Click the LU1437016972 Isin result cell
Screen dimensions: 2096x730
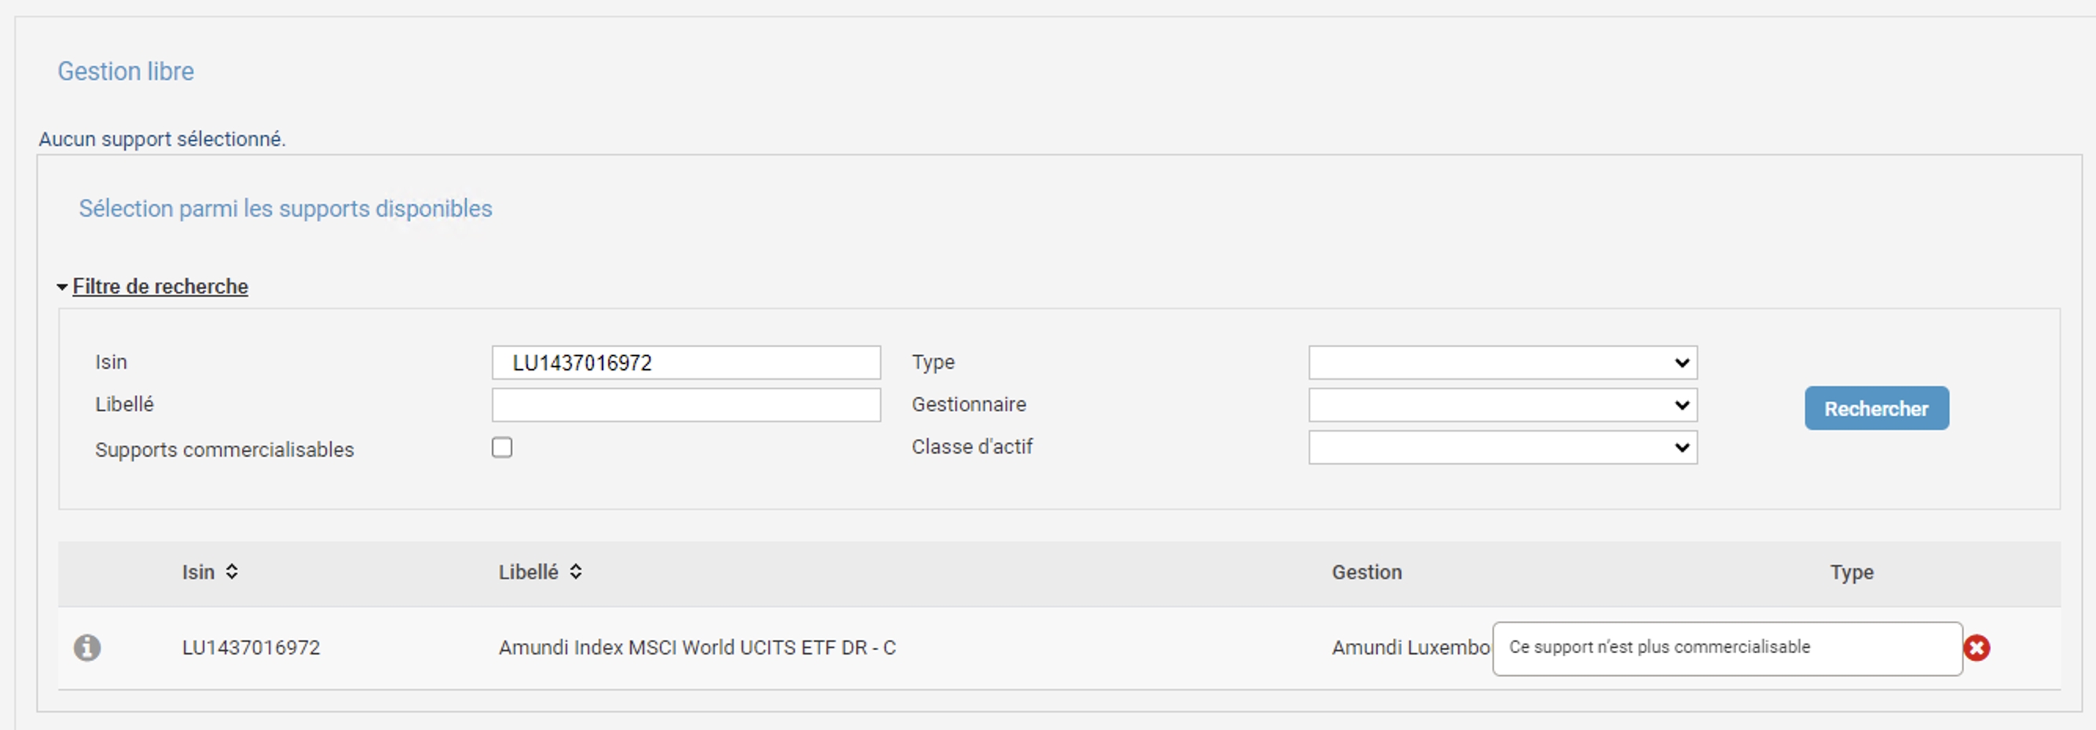point(251,648)
